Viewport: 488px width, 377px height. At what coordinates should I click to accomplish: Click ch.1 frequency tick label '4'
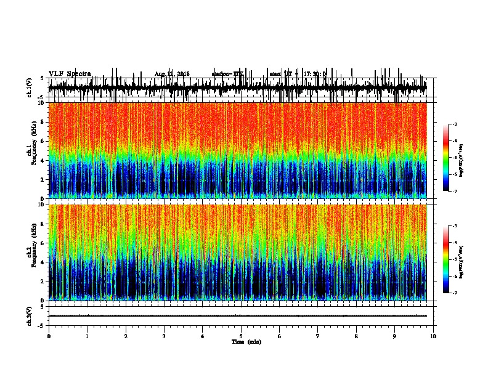point(43,161)
